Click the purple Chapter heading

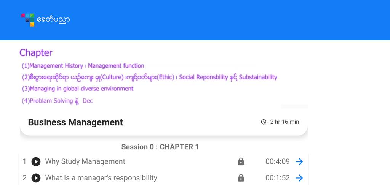(36, 53)
